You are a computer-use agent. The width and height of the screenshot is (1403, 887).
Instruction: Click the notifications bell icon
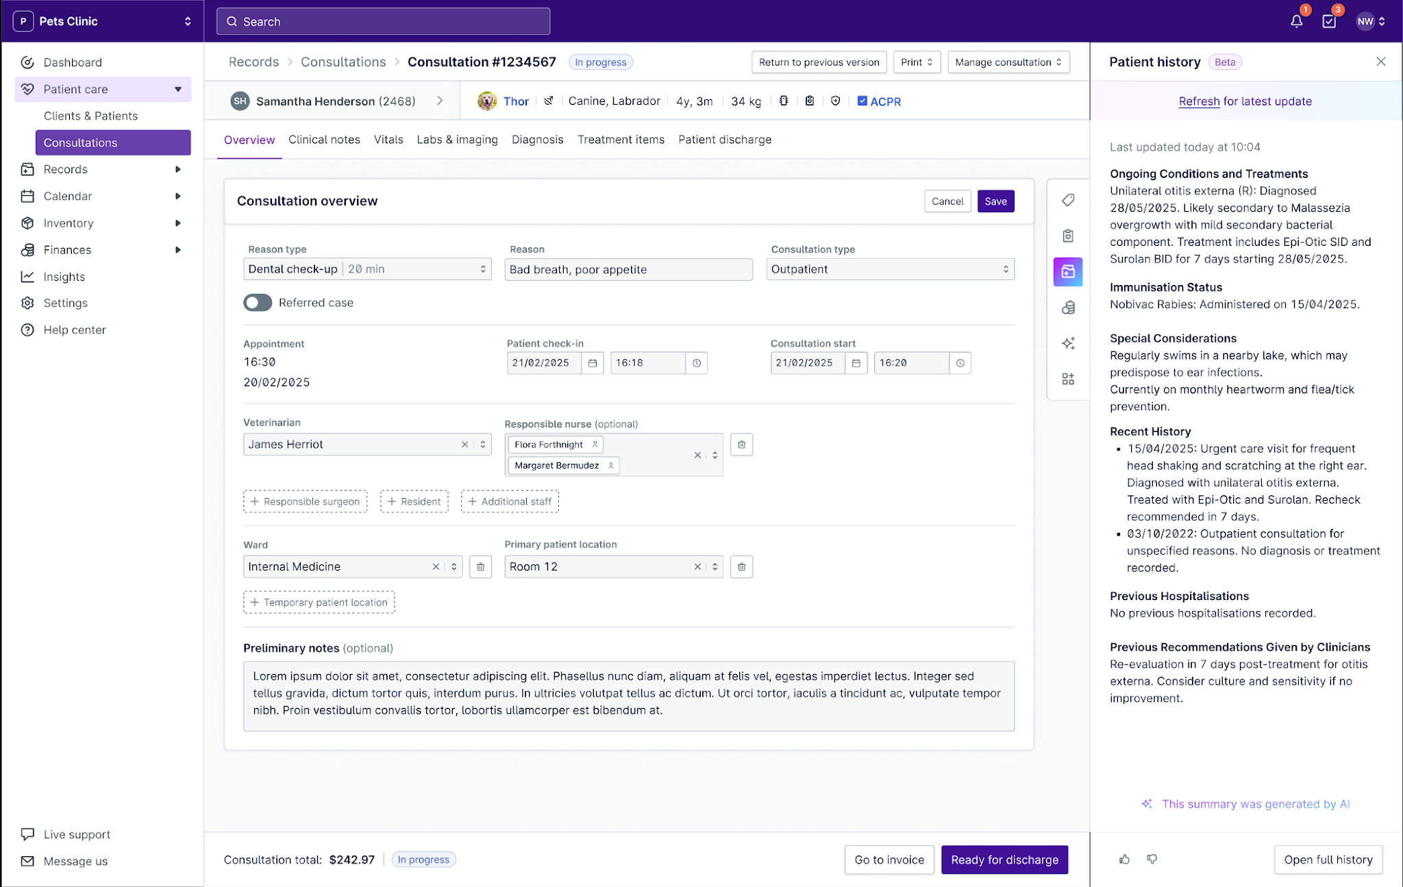point(1296,21)
